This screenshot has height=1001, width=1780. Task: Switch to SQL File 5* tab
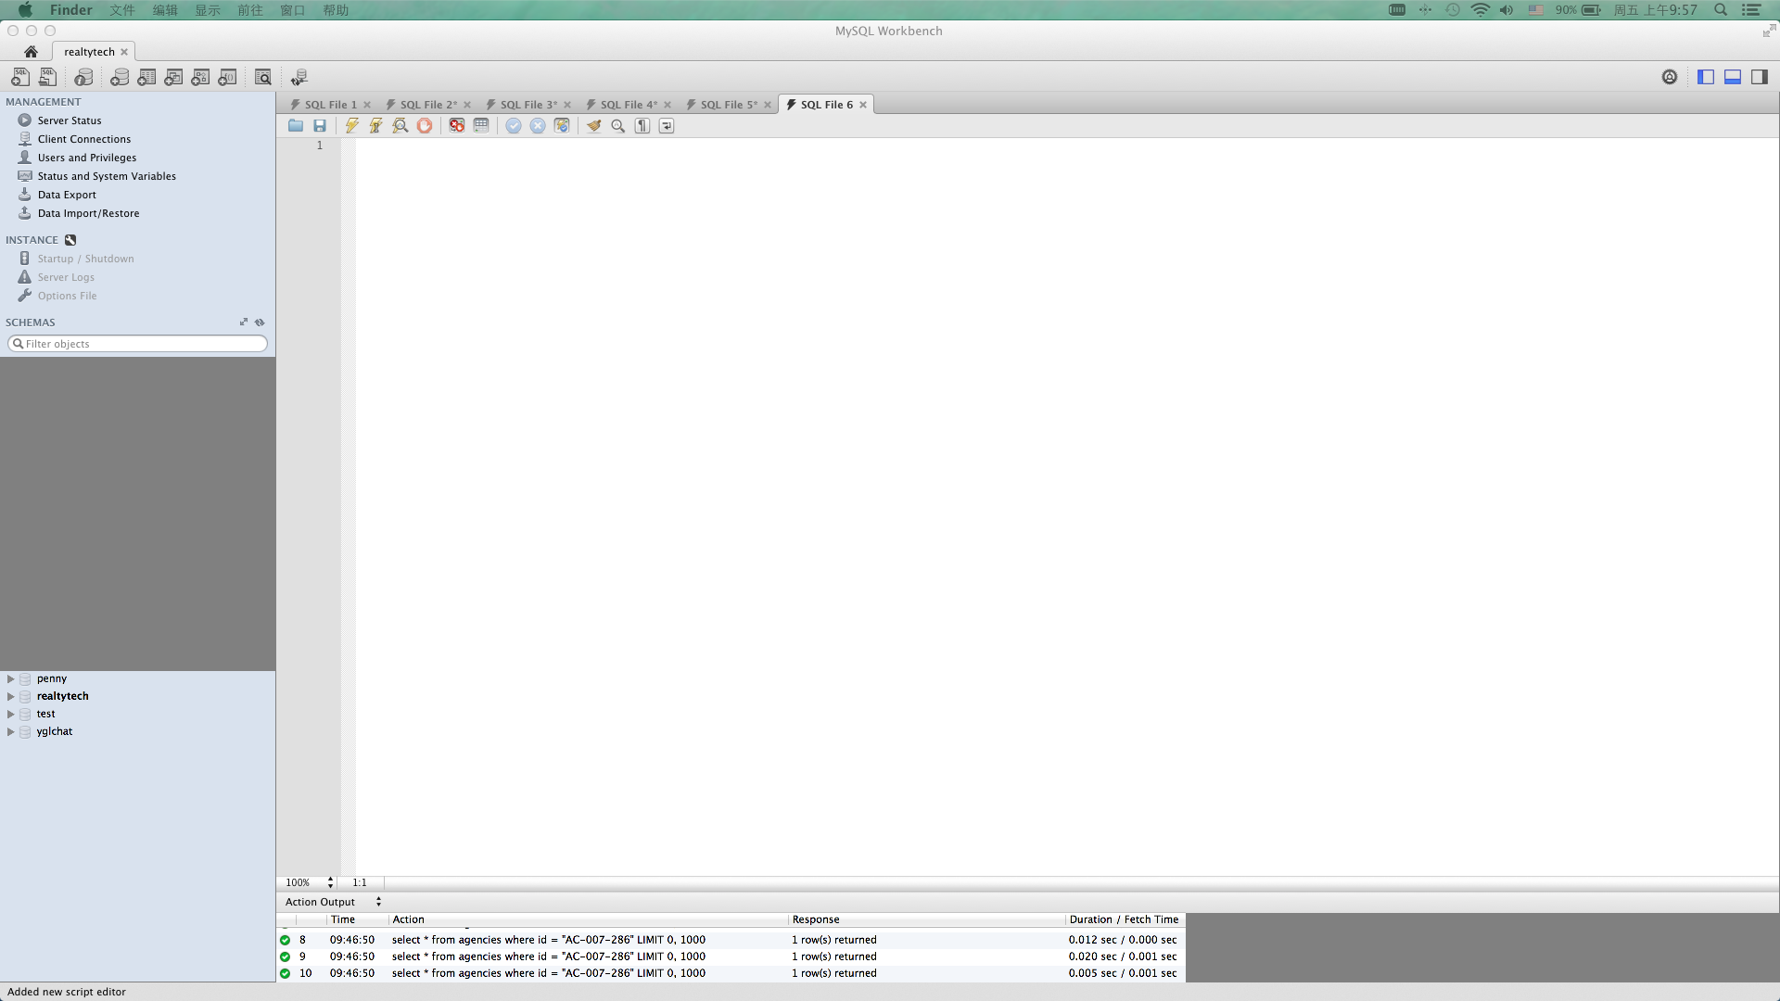729,105
